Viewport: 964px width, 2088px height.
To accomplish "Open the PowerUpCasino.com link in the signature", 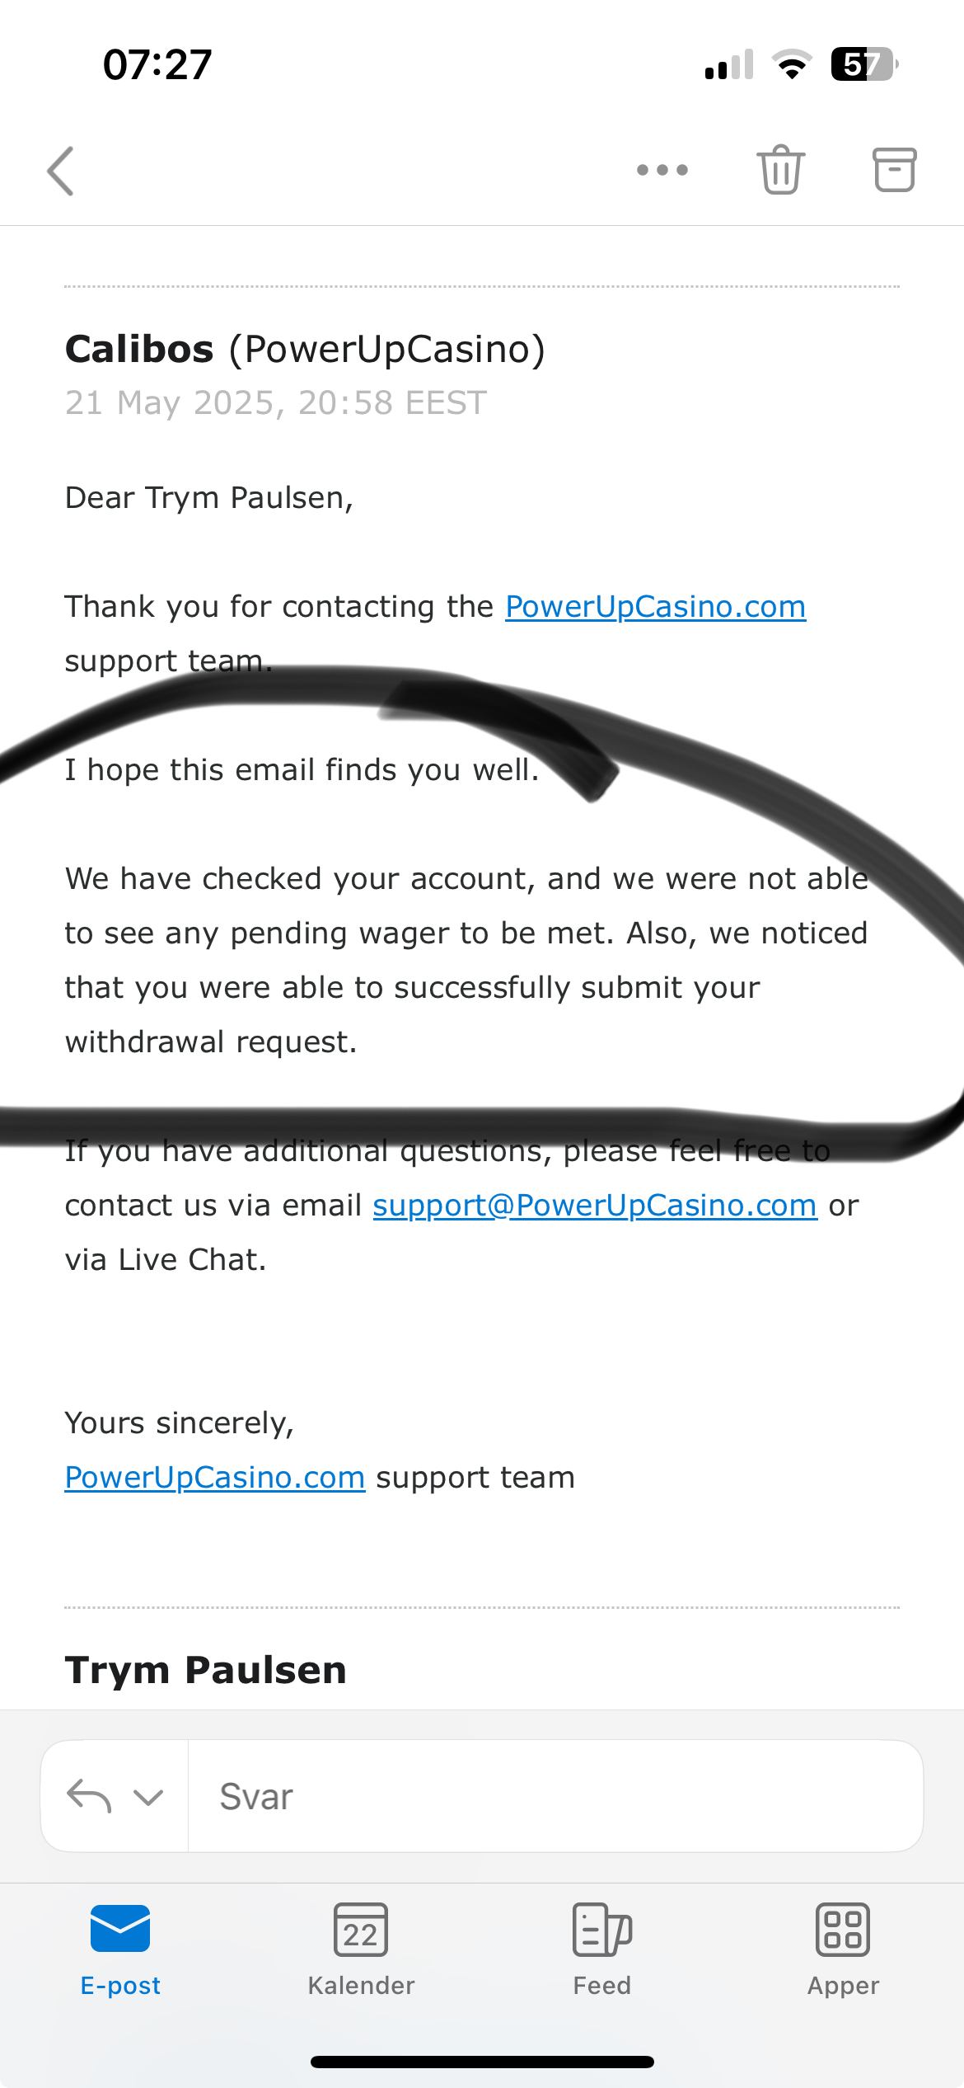I will coord(214,1478).
